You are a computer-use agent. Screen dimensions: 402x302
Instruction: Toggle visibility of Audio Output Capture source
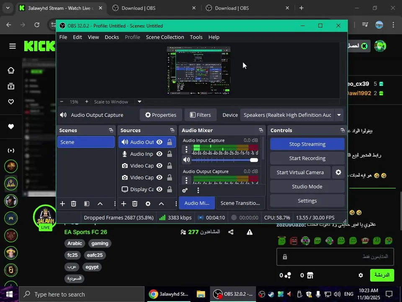click(x=160, y=142)
